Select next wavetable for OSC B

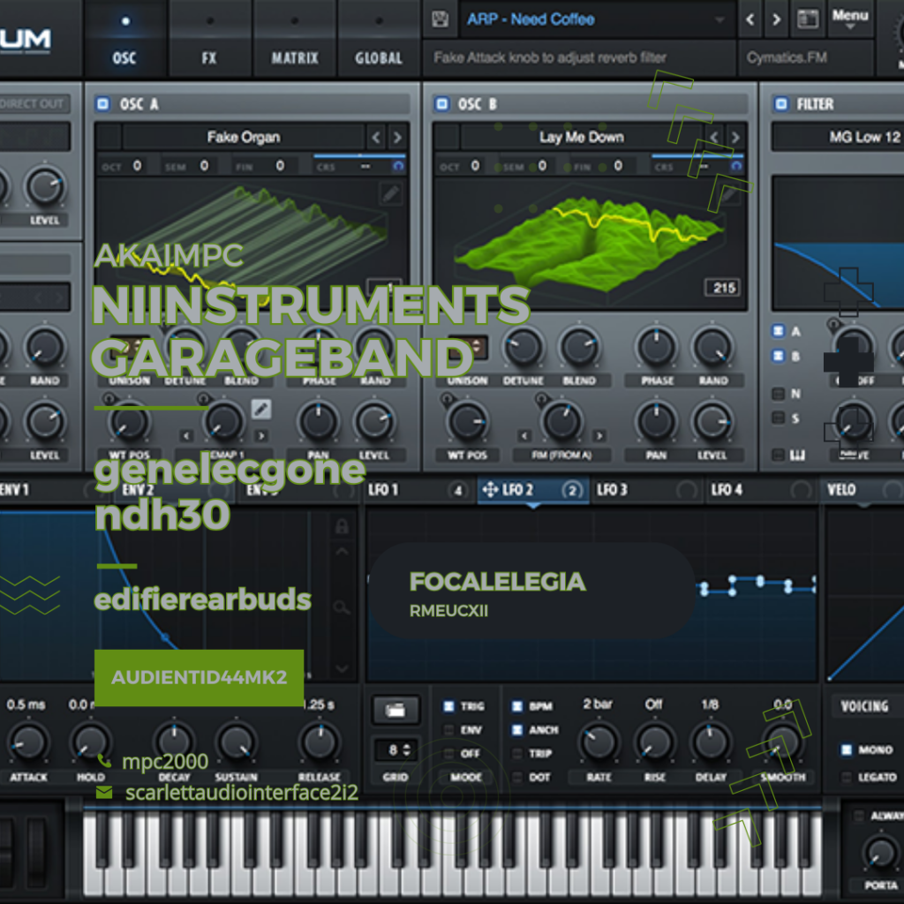tap(735, 137)
